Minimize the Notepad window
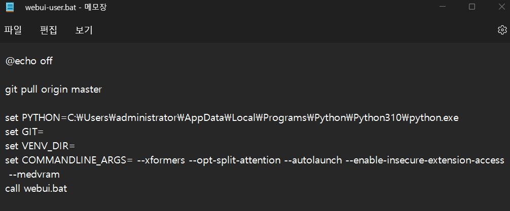 (x=442, y=7)
